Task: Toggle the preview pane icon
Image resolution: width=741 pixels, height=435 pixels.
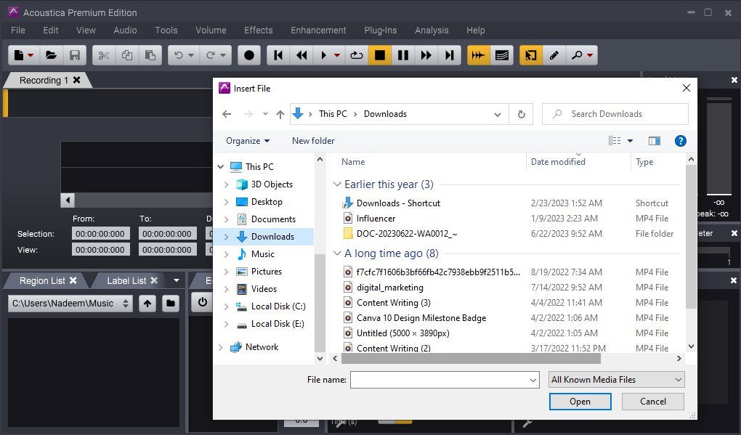Action: tap(655, 141)
